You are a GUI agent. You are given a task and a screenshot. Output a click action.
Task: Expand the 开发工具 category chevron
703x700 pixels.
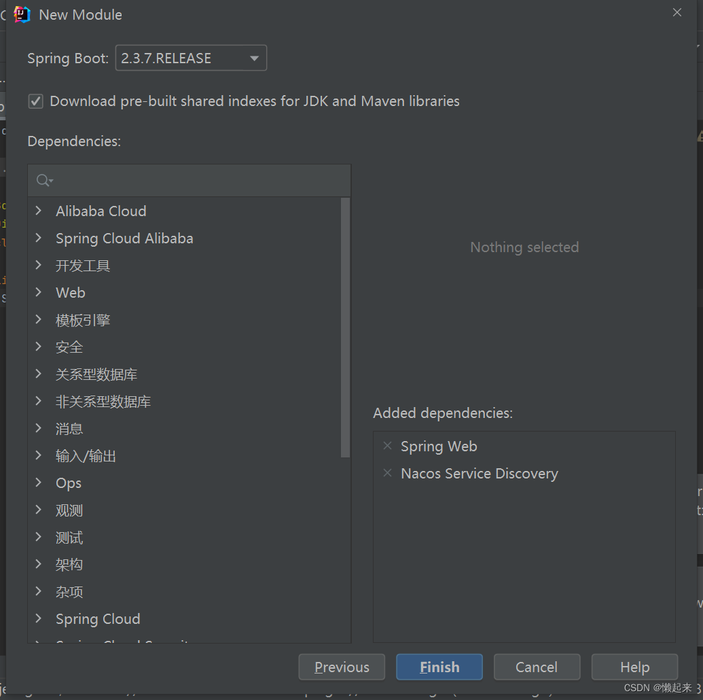click(39, 265)
